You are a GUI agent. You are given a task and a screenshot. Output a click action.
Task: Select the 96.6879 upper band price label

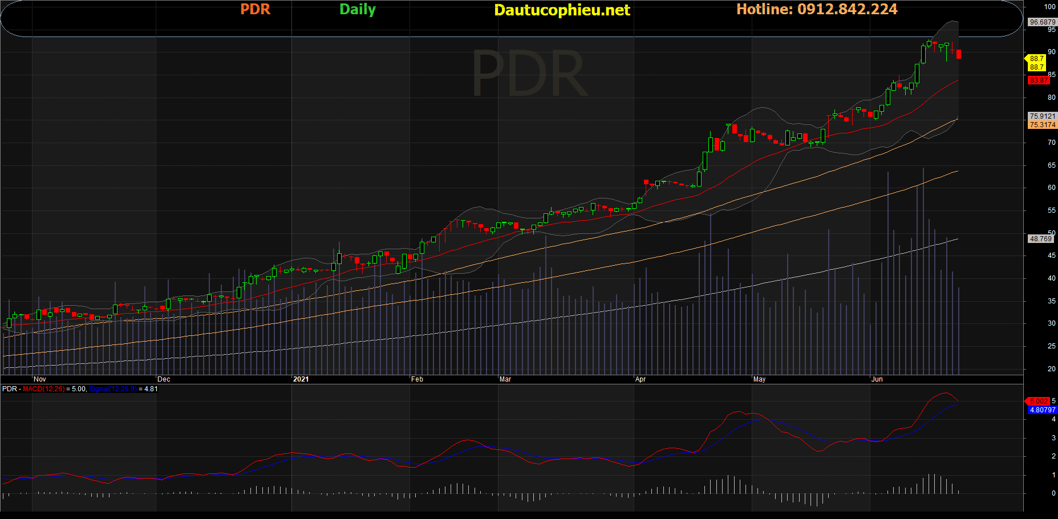[1042, 22]
